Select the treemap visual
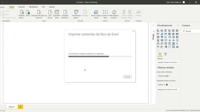 (x=177, y=37)
